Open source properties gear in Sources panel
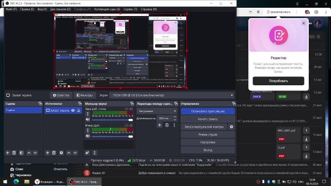The width and height of the screenshot is (331, 186). 61,153
